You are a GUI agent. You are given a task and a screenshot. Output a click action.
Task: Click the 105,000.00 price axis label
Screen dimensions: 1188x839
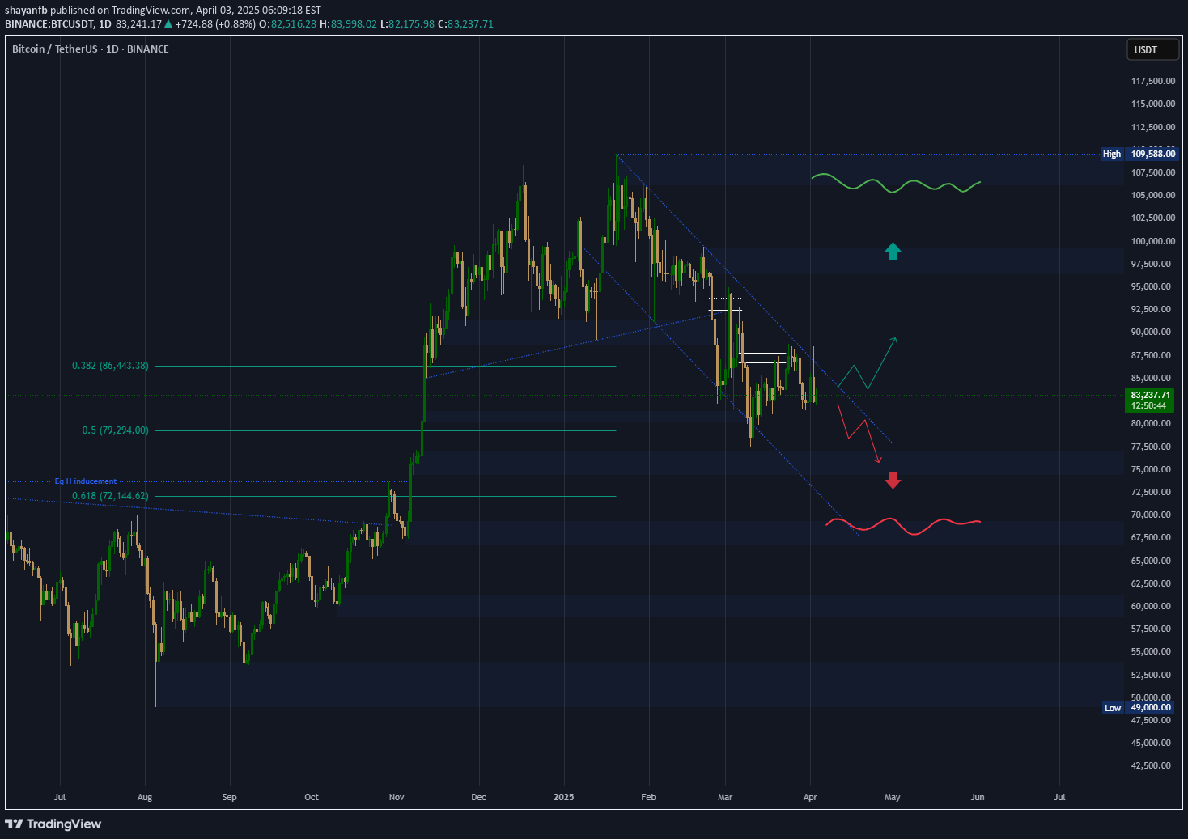click(1153, 195)
